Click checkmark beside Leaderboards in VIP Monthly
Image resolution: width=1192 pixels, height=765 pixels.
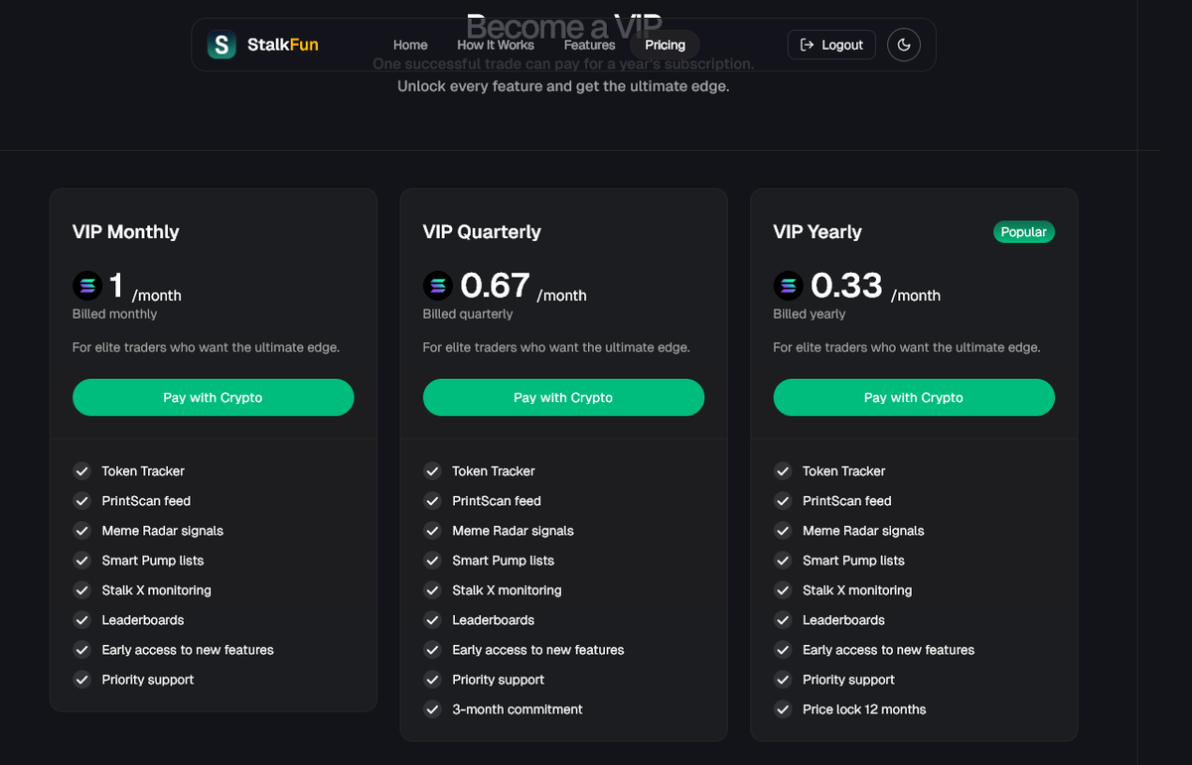coord(81,620)
